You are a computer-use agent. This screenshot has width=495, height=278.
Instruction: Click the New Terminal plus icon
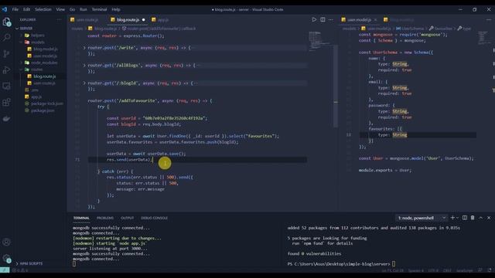452,218
